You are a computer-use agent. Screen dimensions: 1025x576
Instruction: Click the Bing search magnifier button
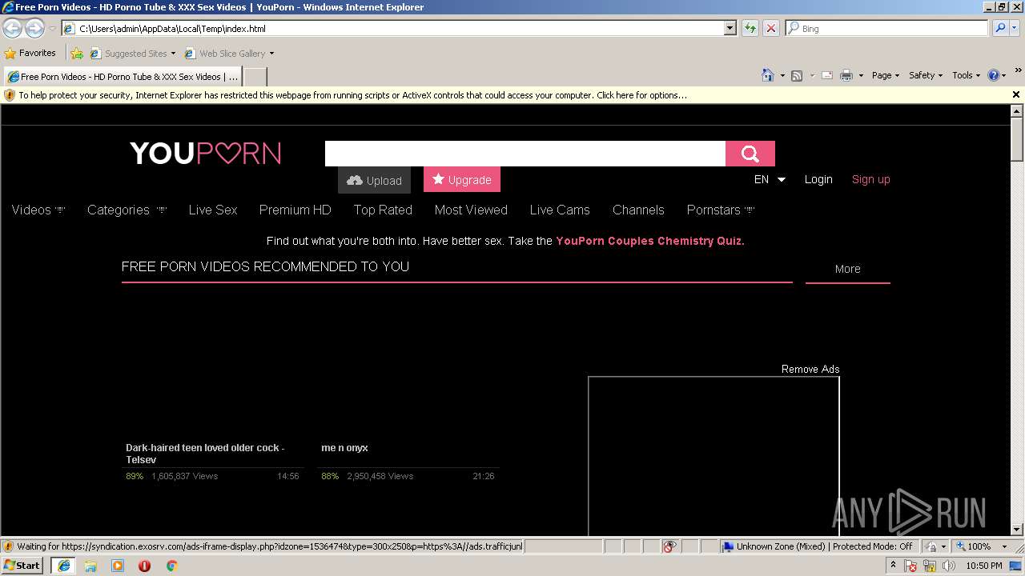1000,28
